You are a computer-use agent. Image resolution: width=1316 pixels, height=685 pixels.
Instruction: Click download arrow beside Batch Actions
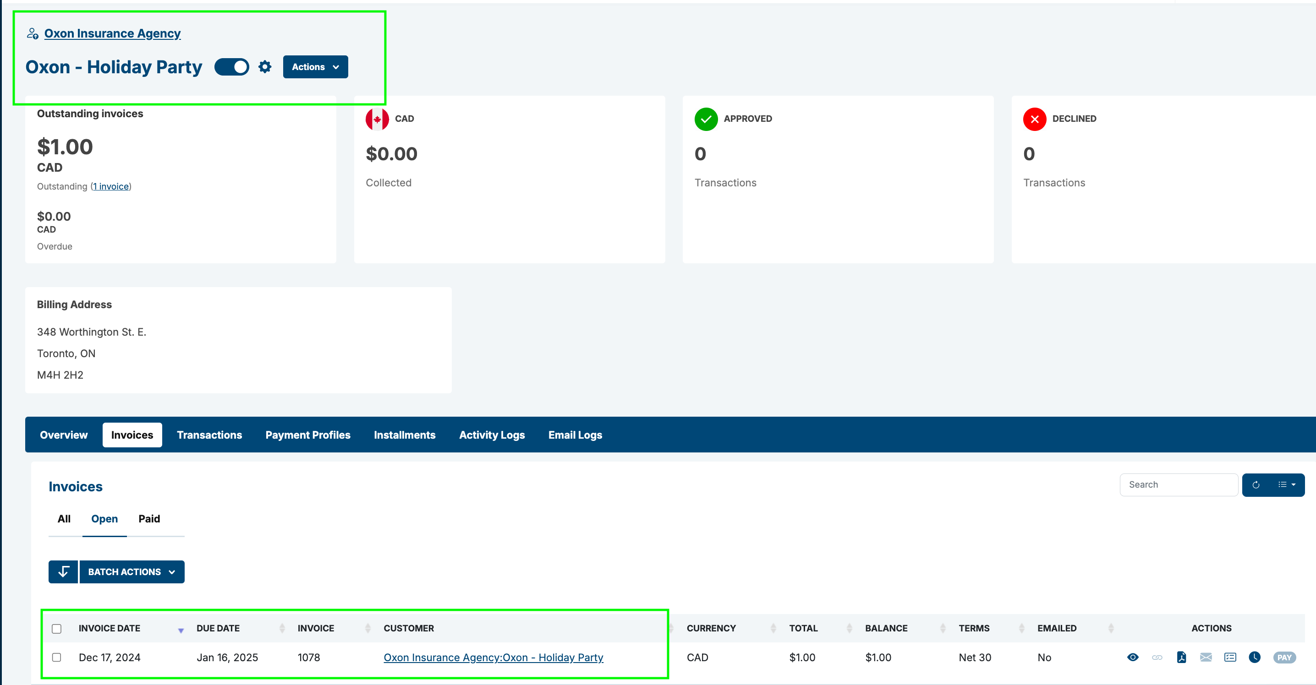point(63,571)
